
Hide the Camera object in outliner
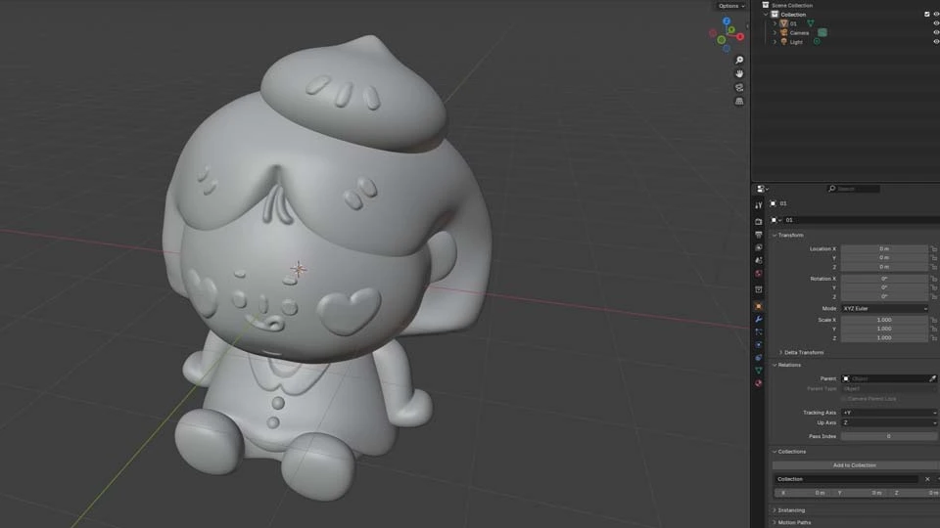coord(936,32)
